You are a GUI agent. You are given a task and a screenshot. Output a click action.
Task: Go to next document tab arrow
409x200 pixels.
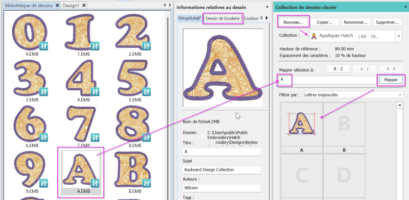(170, 5)
